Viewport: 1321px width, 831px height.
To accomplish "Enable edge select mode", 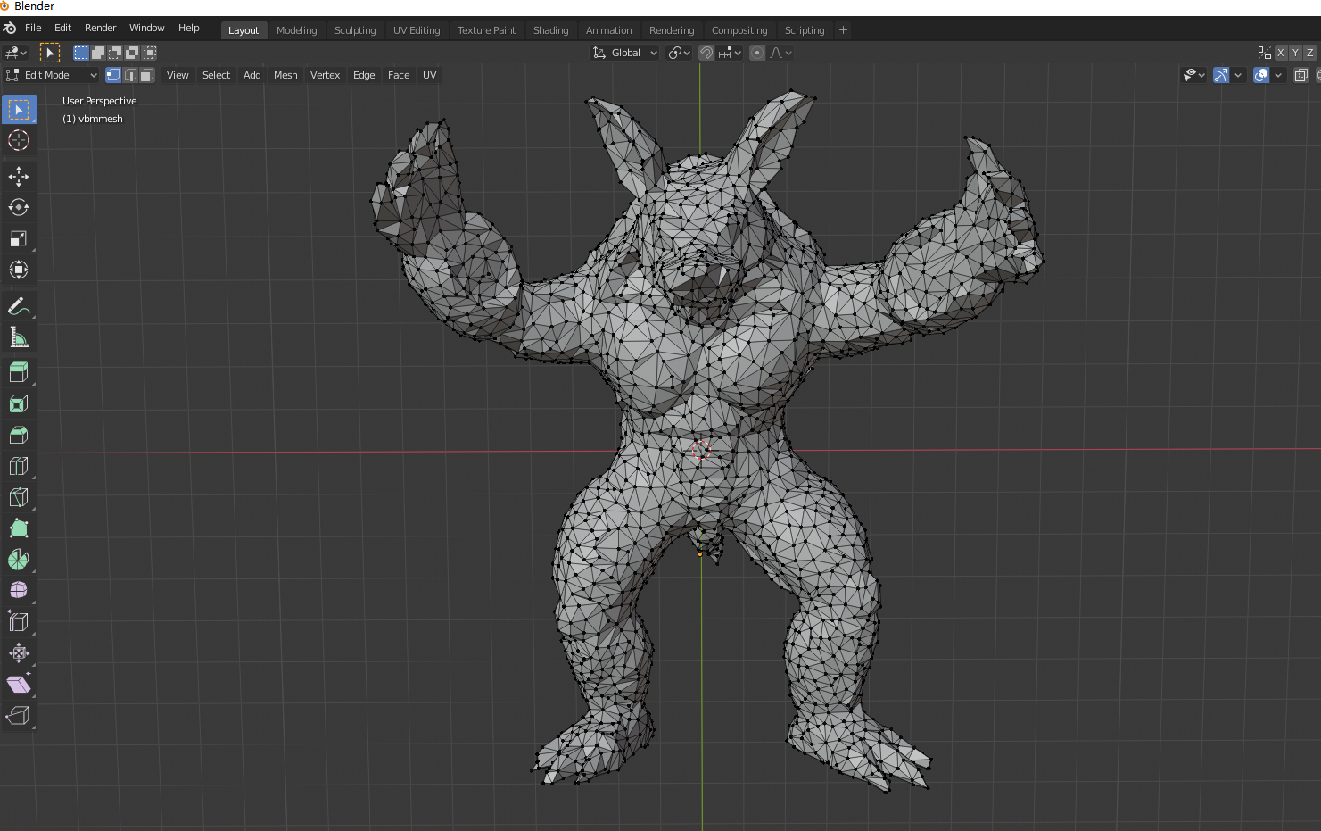I will click(130, 75).
